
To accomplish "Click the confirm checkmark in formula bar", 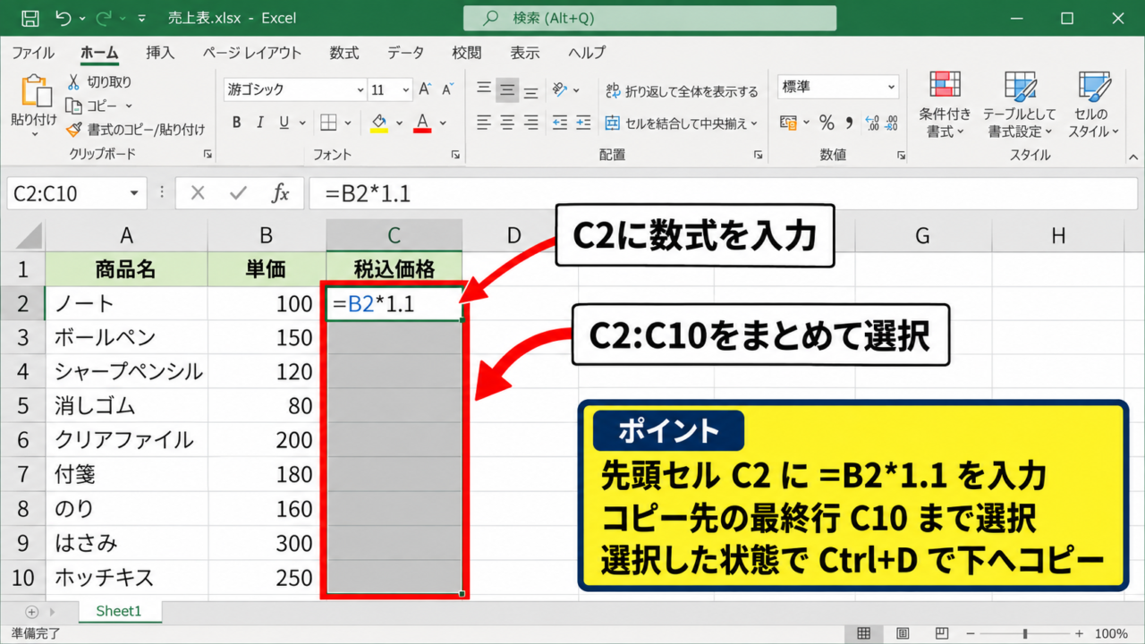I will pos(238,192).
